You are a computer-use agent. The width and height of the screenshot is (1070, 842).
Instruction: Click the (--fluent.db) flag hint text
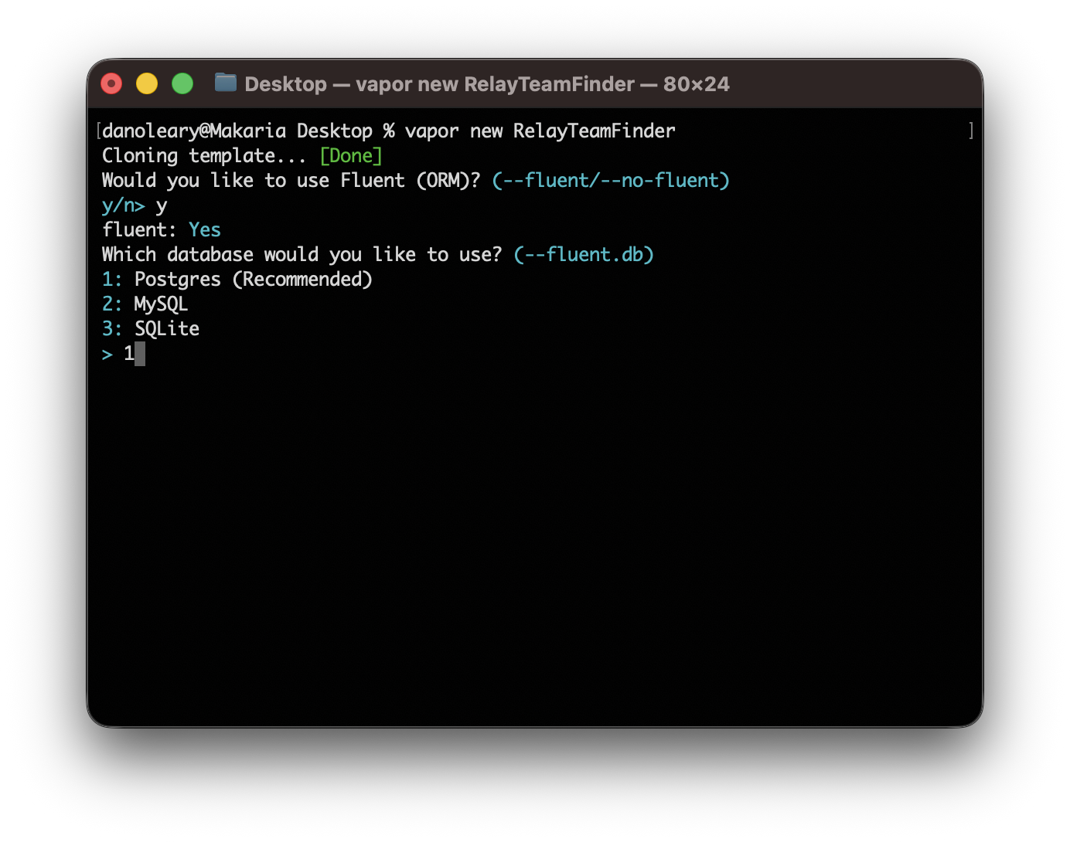coord(584,254)
